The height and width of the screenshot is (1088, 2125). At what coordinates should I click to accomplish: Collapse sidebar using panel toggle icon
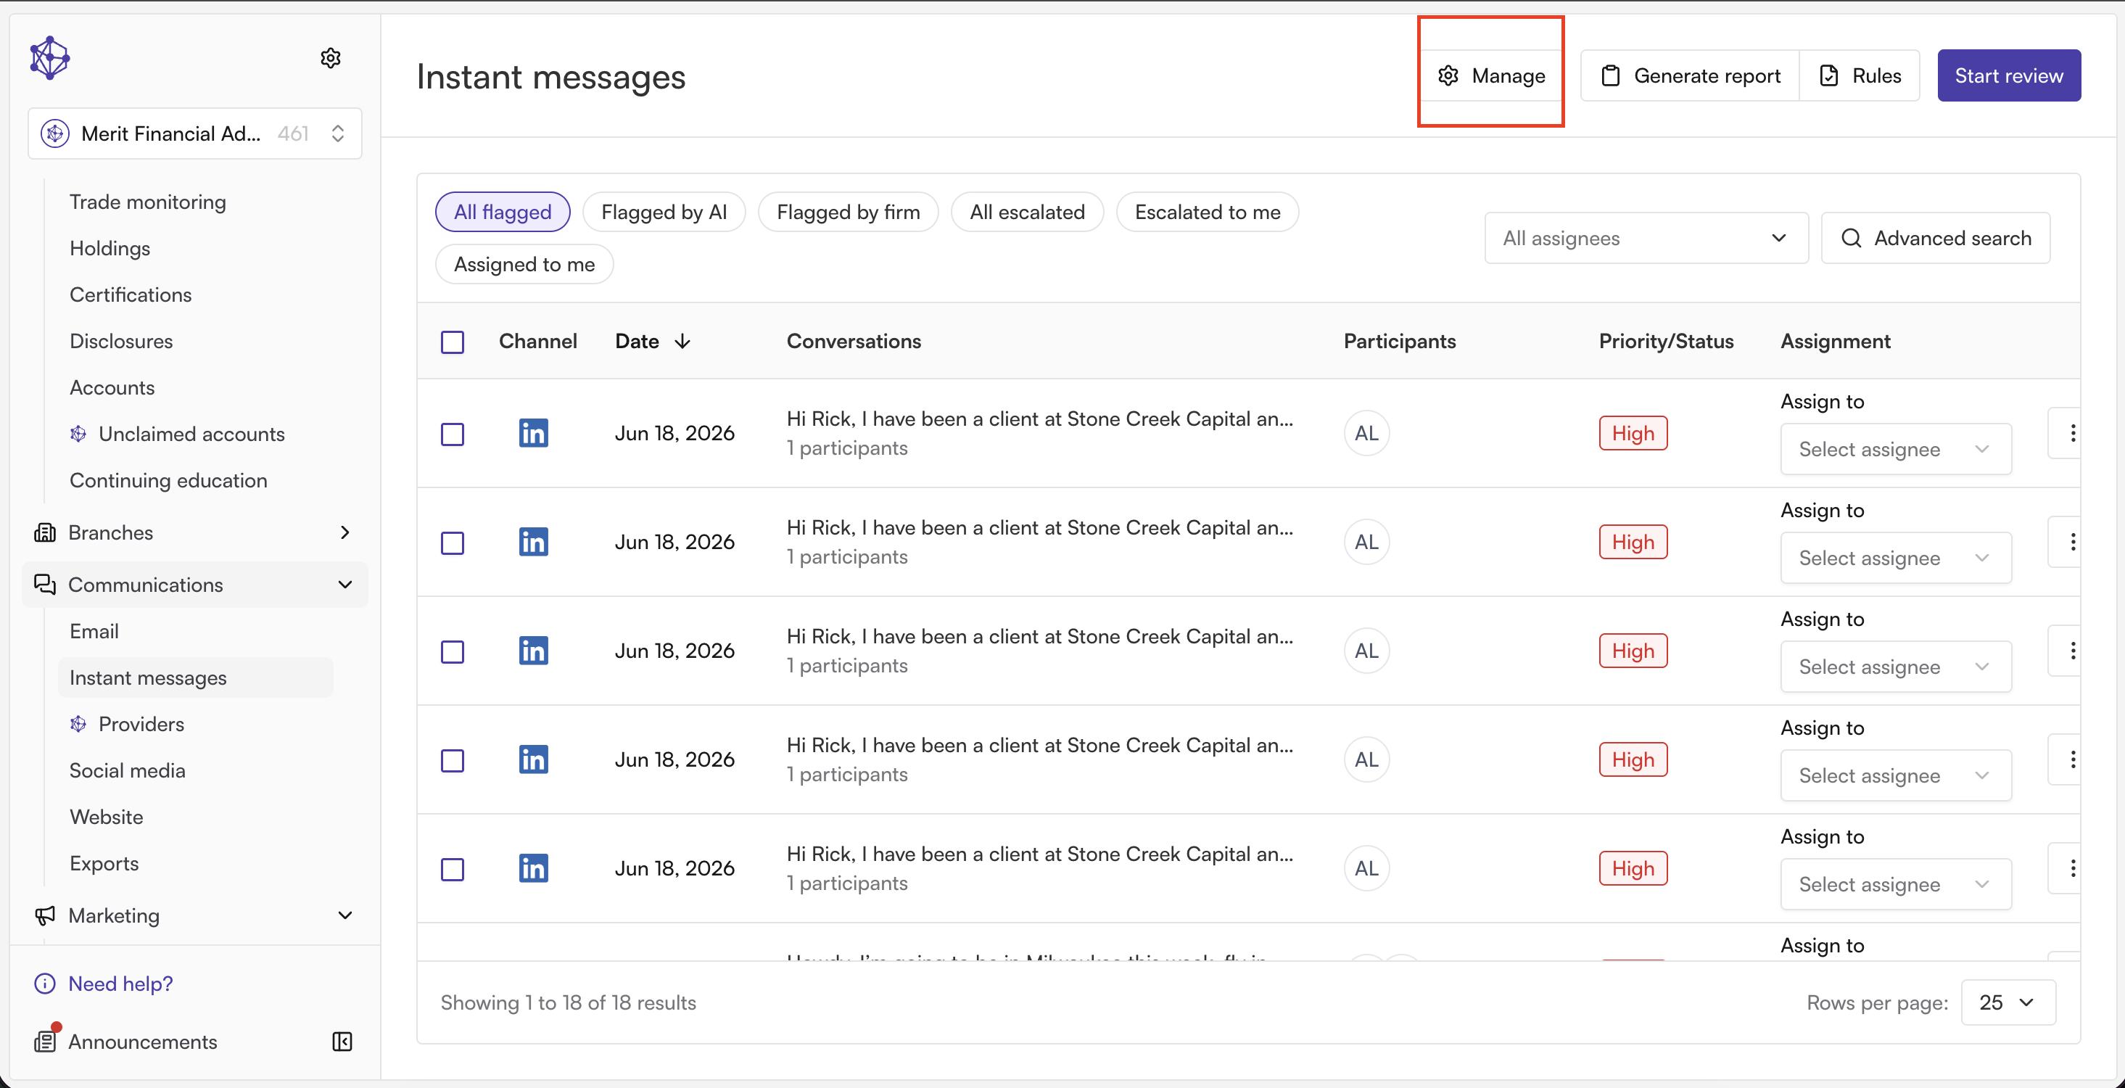click(x=342, y=1041)
